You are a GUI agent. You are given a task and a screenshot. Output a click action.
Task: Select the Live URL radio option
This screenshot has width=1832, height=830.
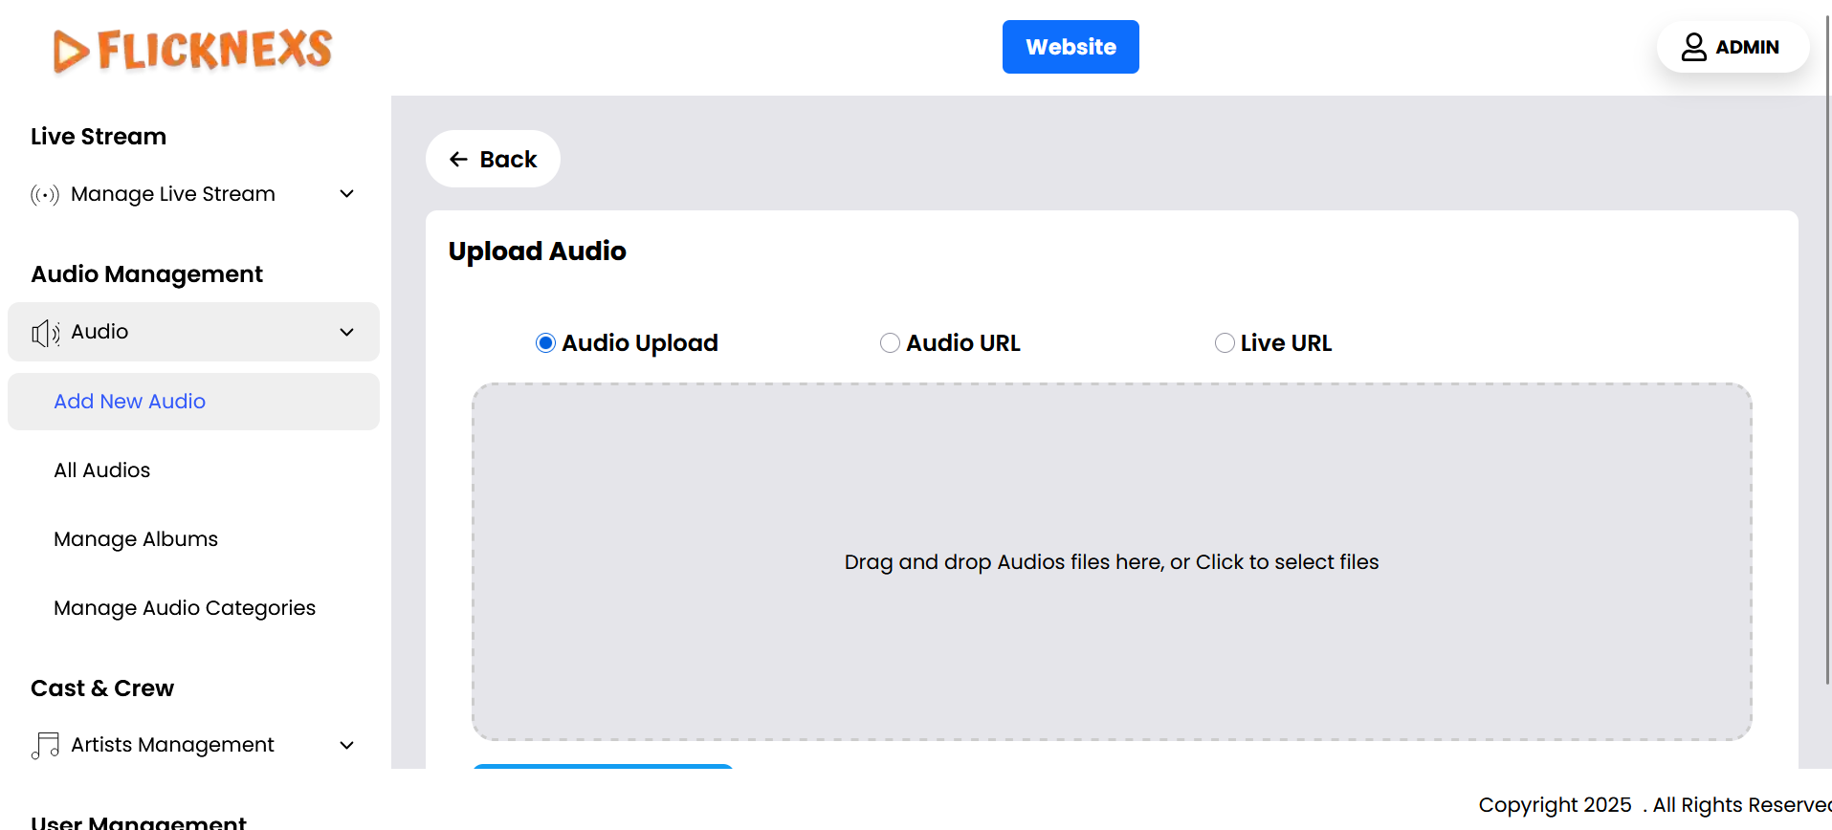pyautogui.click(x=1225, y=343)
